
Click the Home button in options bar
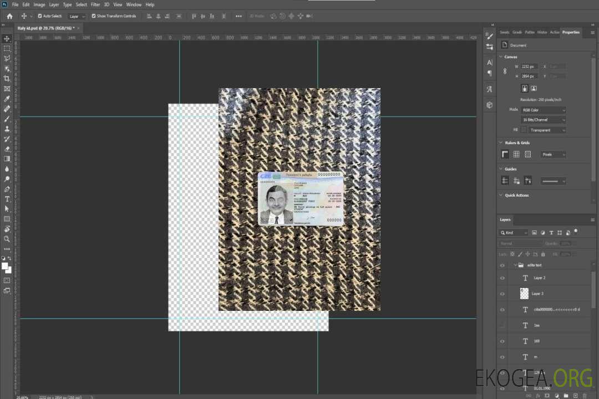pyautogui.click(x=9, y=16)
